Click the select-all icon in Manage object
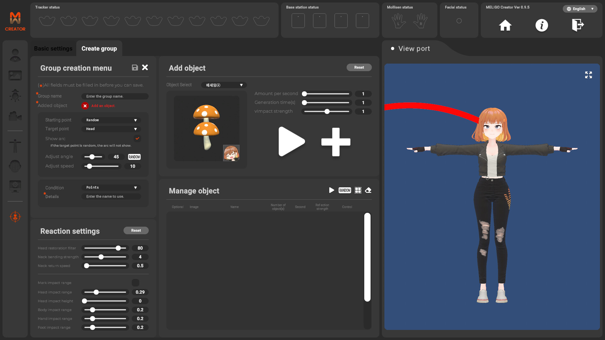 [358, 190]
